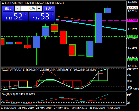The image size is (139, 111).
Task: Decrease lot volume with the down arrow
Action: pos(18,8)
